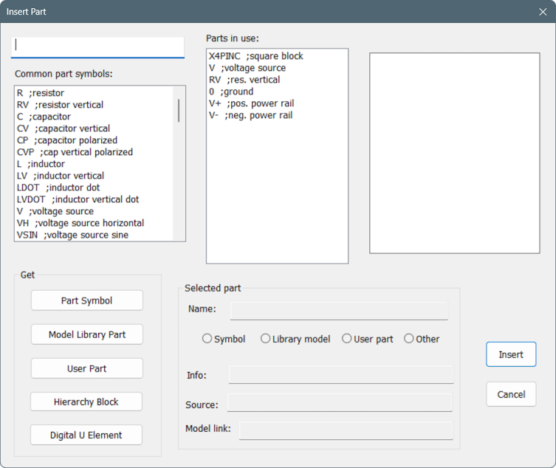Click the common part symbols scrollbar thumb
The image size is (556, 468).
(x=179, y=110)
